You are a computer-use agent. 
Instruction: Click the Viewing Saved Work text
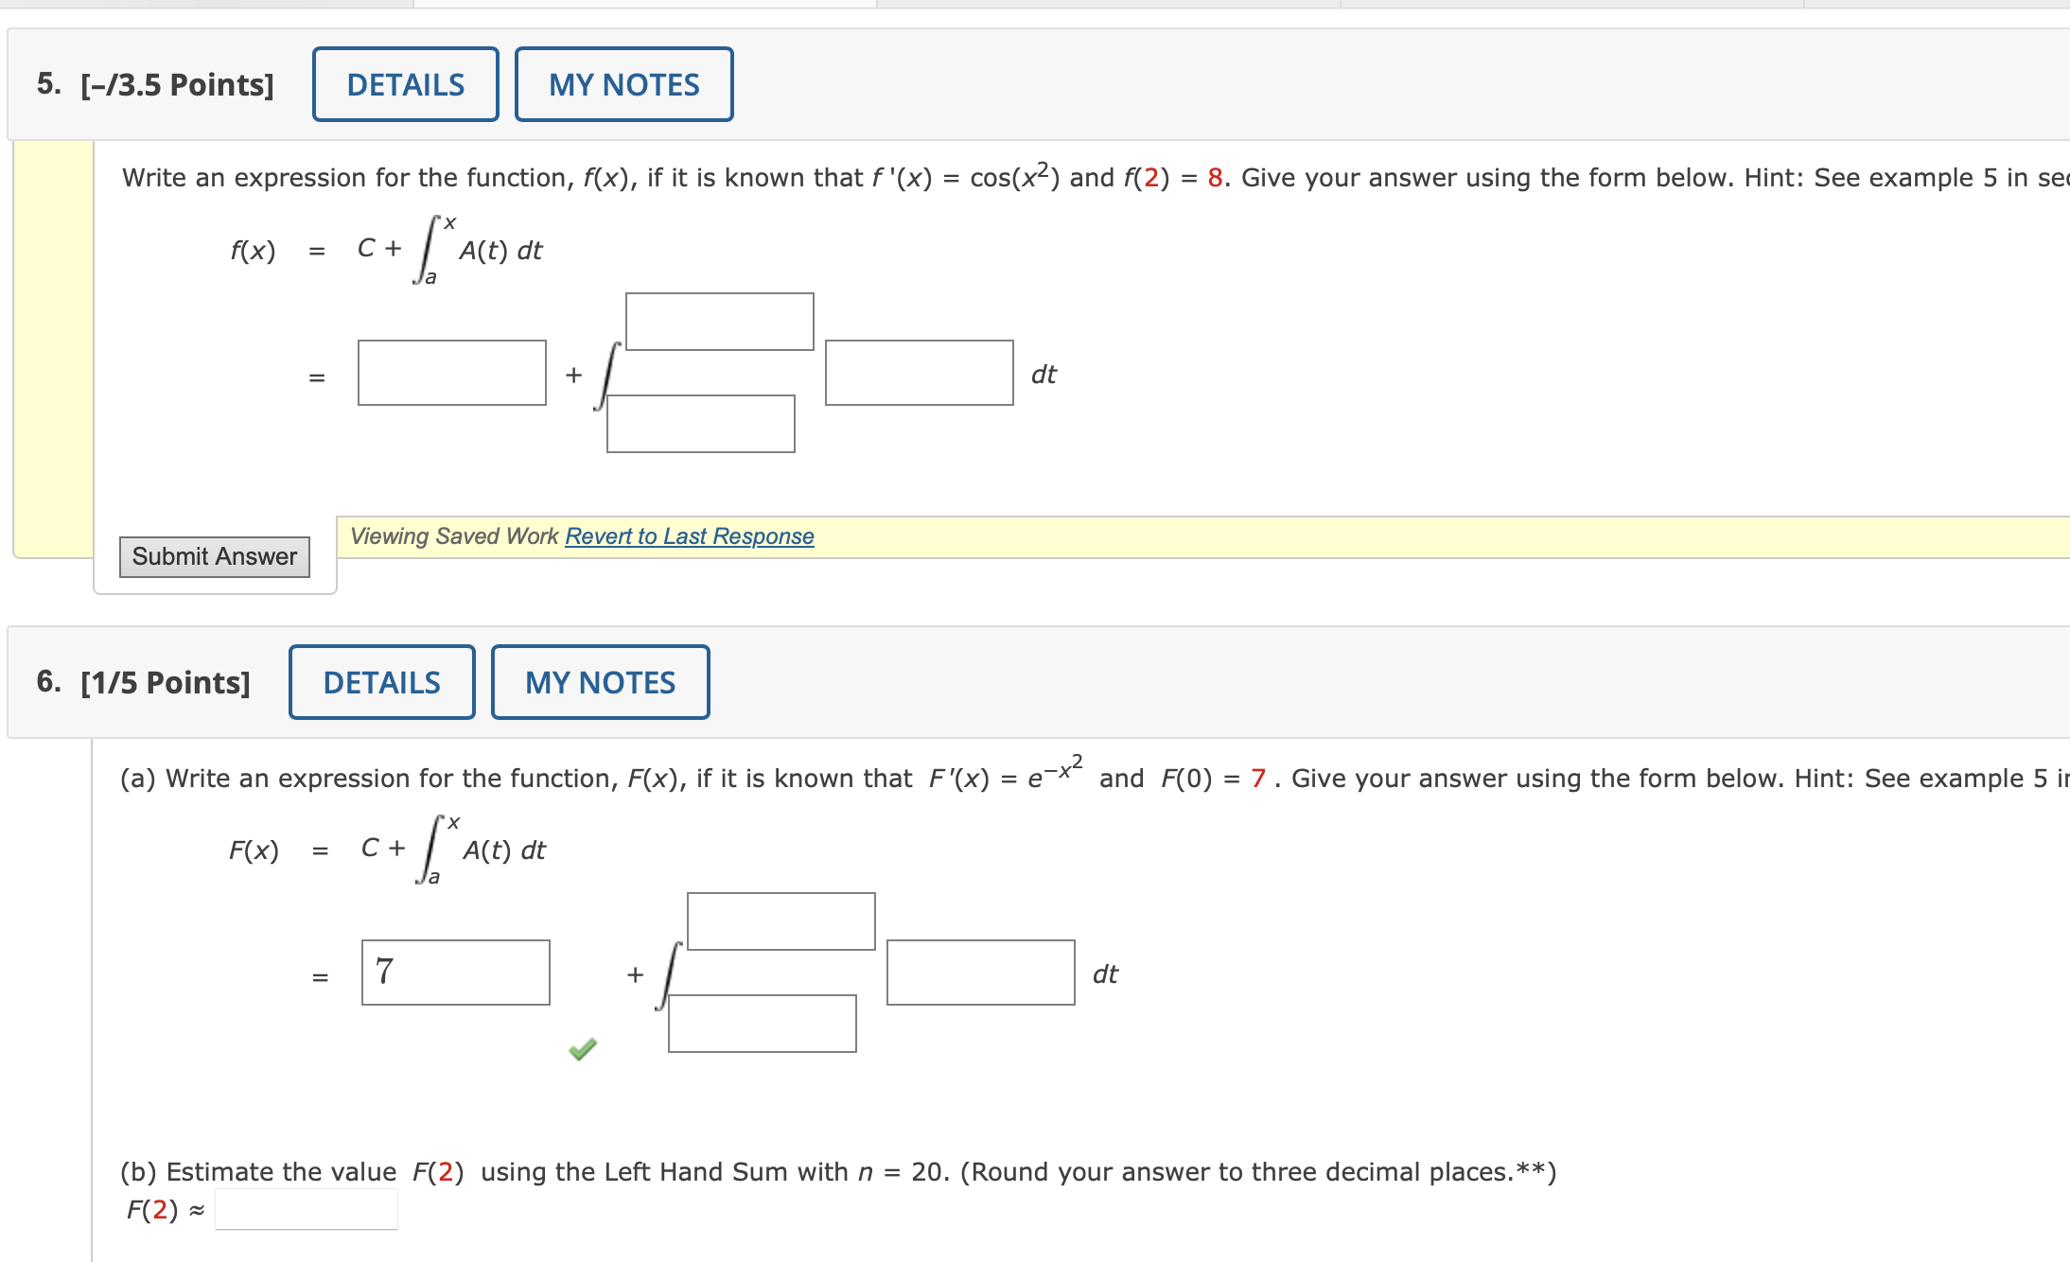point(453,536)
